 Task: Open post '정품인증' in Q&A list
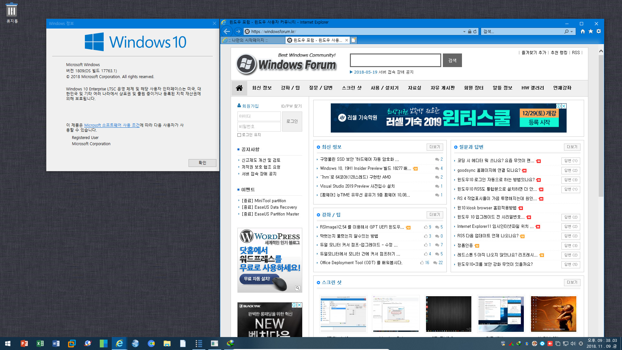click(465, 245)
